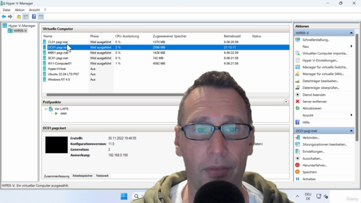Switch to the Netzwerk tab
Image resolution: width=361 pixels, height=203 pixels.
click(102, 175)
